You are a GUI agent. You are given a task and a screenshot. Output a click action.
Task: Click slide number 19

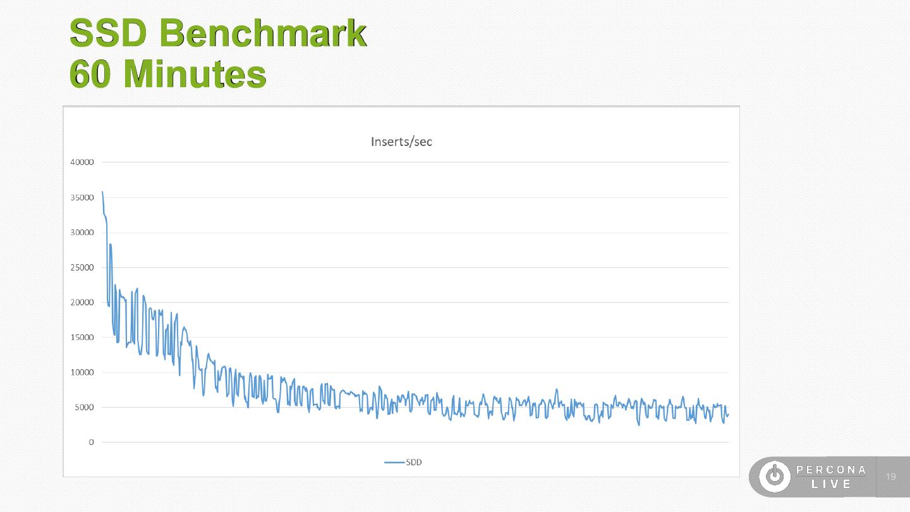891,477
